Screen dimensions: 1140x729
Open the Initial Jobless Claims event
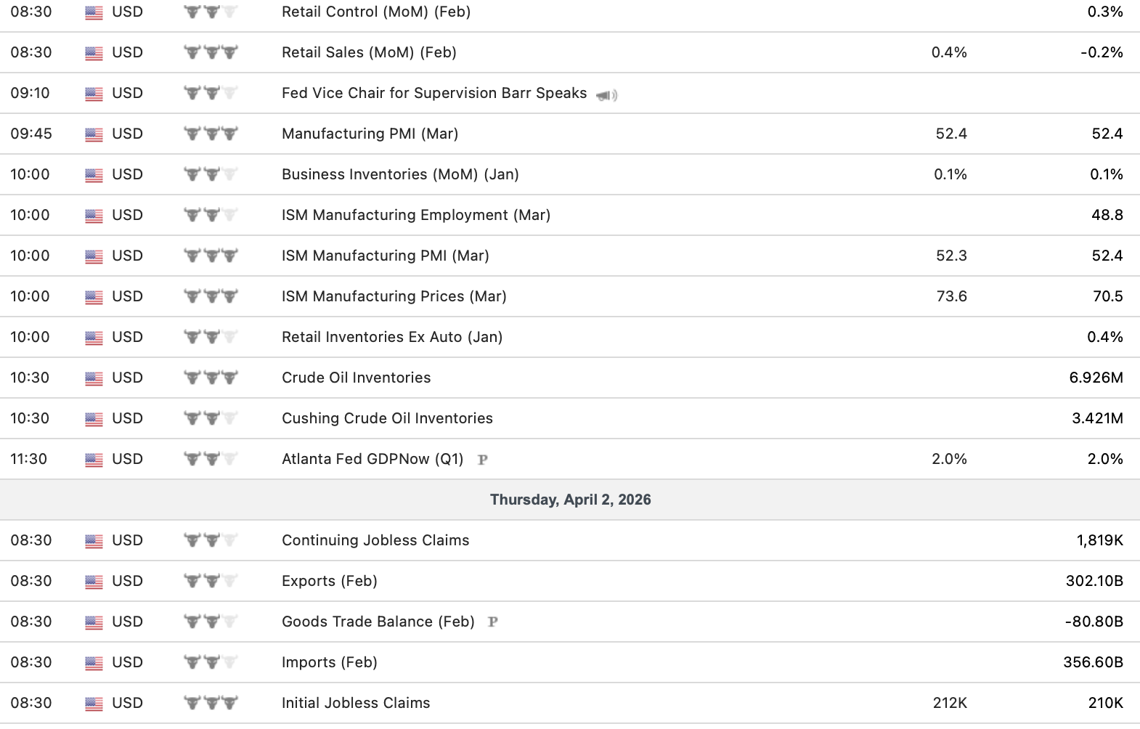click(x=356, y=703)
